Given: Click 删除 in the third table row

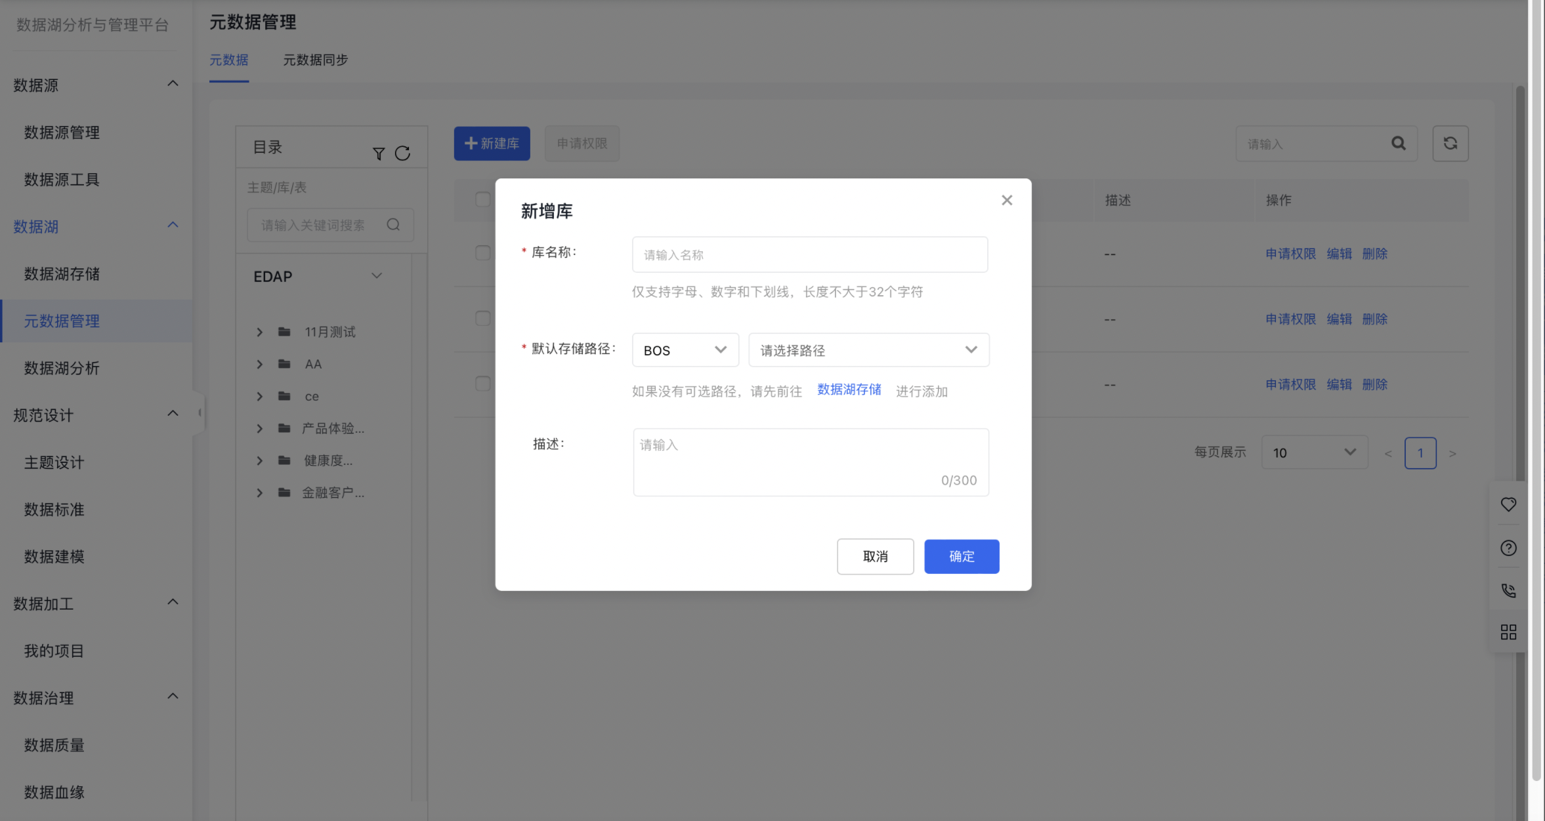Looking at the screenshot, I should tap(1374, 384).
